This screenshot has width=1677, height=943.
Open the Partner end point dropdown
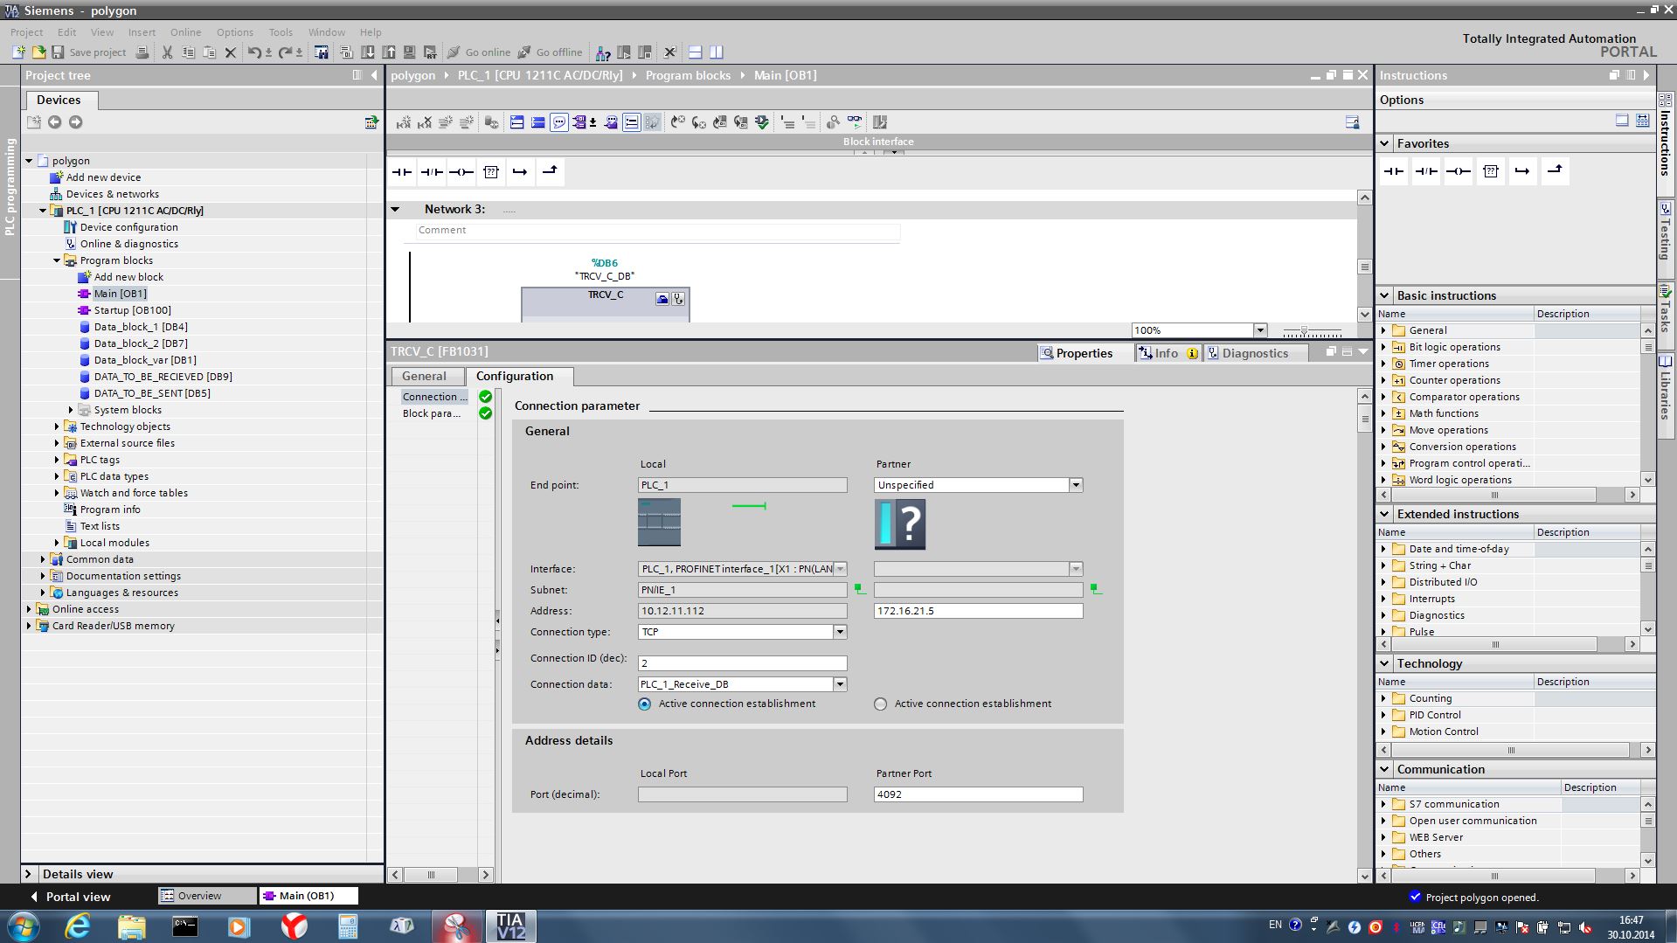pos(1075,485)
